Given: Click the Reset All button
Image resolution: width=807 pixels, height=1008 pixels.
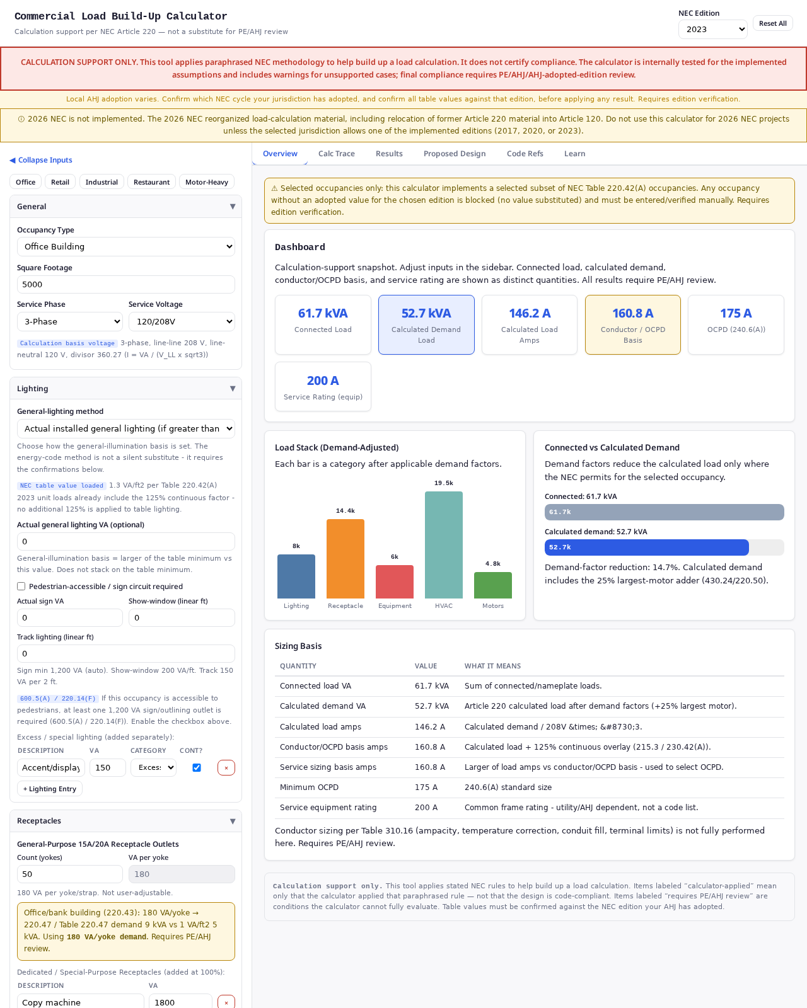Looking at the screenshot, I should (x=773, y=23).
